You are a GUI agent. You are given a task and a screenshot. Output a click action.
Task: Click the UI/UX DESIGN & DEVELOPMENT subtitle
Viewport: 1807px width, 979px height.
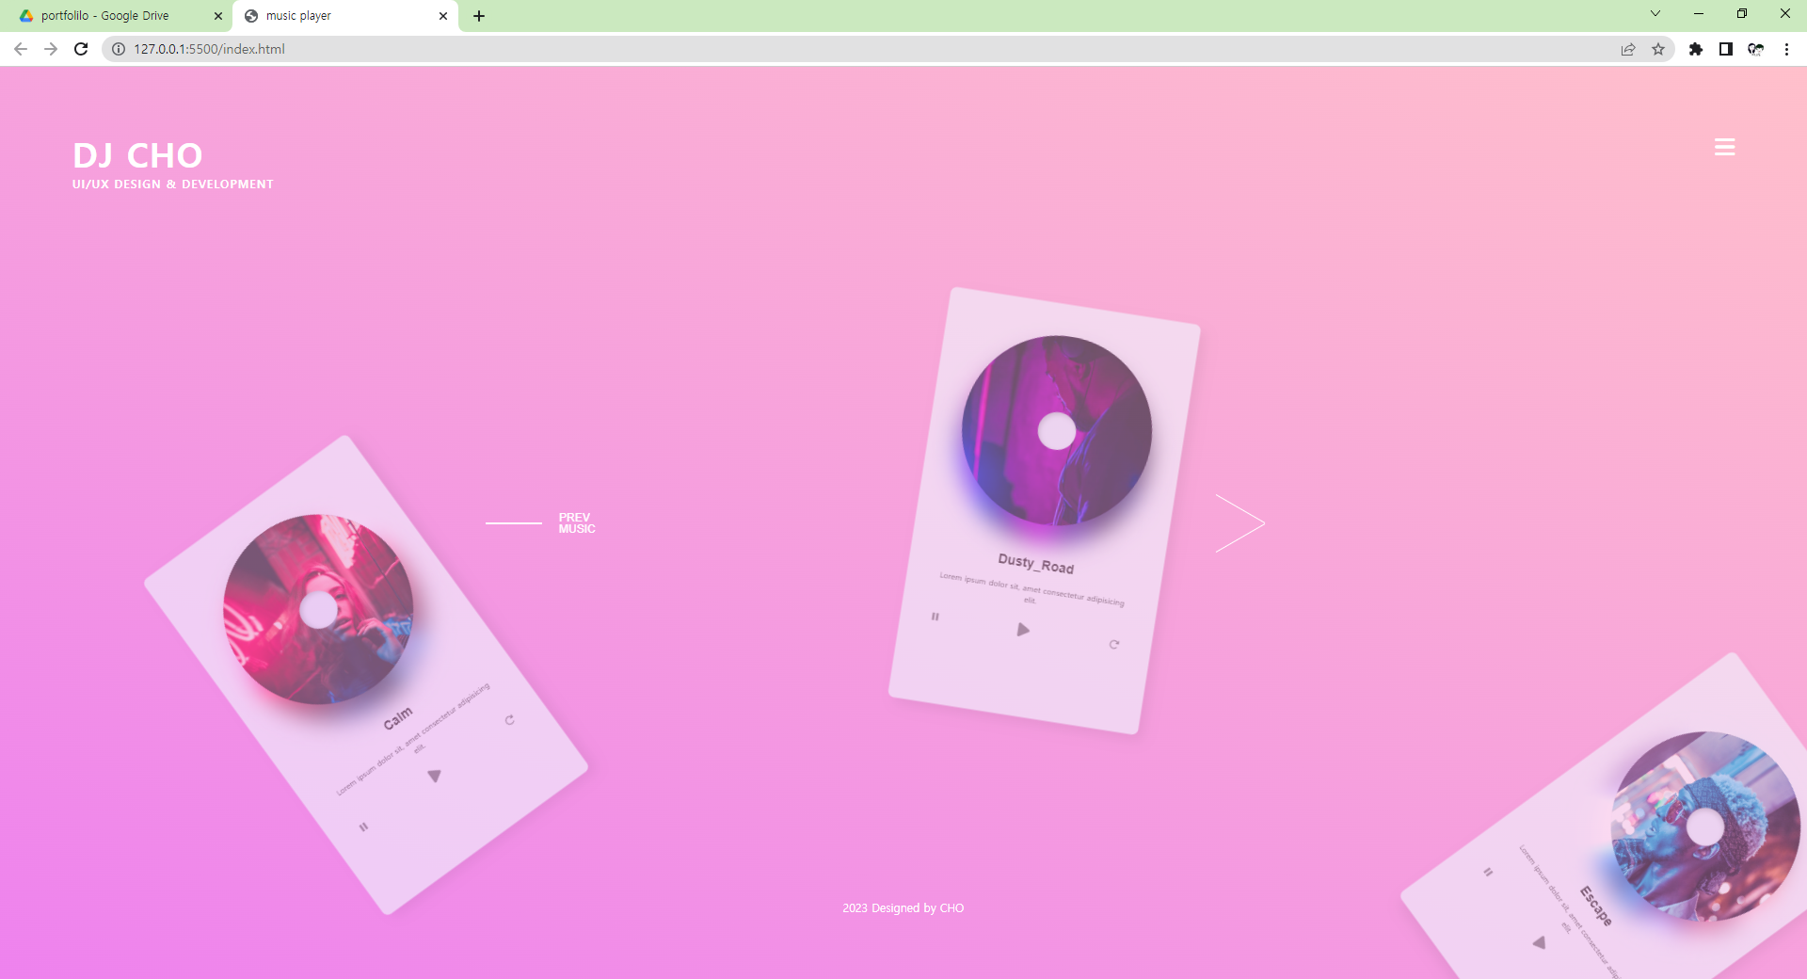coord(173,185)
